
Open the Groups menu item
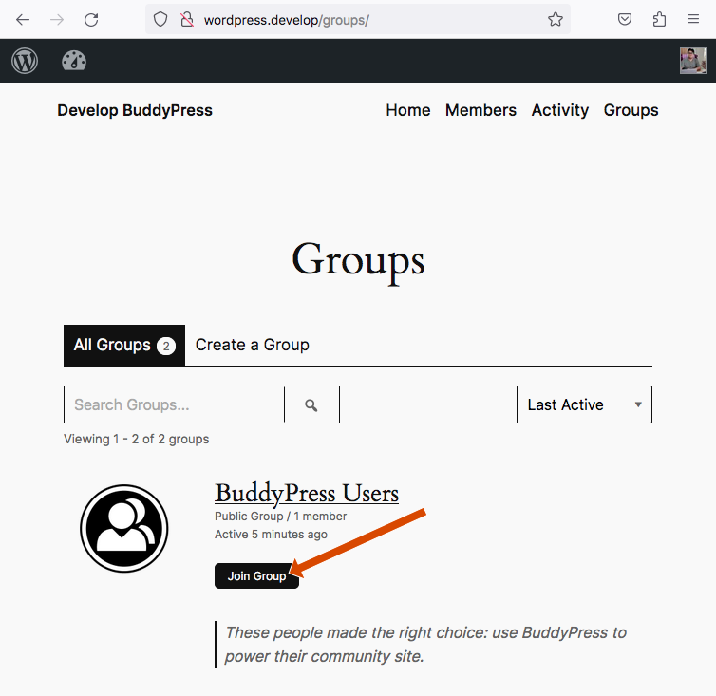click(631, 110)
